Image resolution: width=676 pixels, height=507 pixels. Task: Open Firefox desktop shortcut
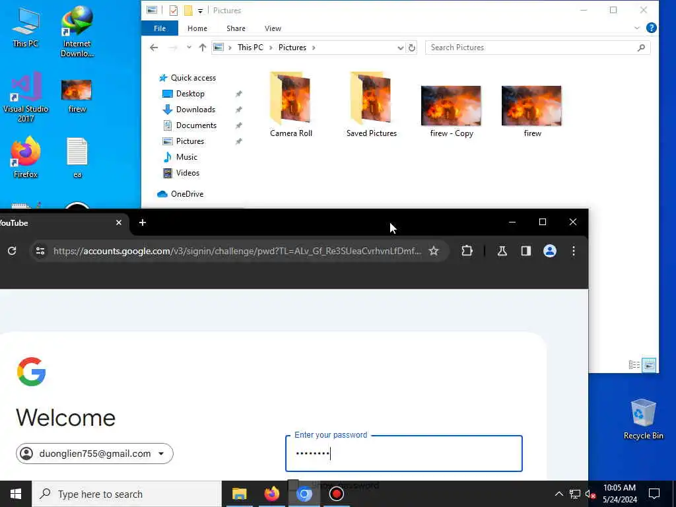point(26,157)
